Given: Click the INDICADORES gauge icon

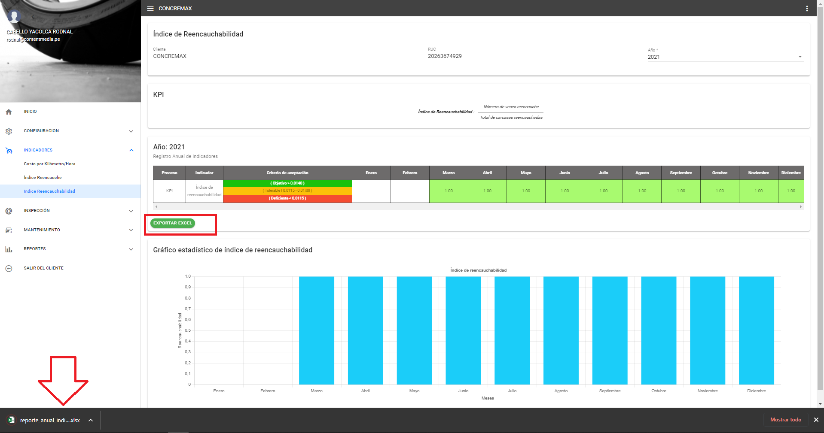Looking at the screenshot, I should 9,151.
